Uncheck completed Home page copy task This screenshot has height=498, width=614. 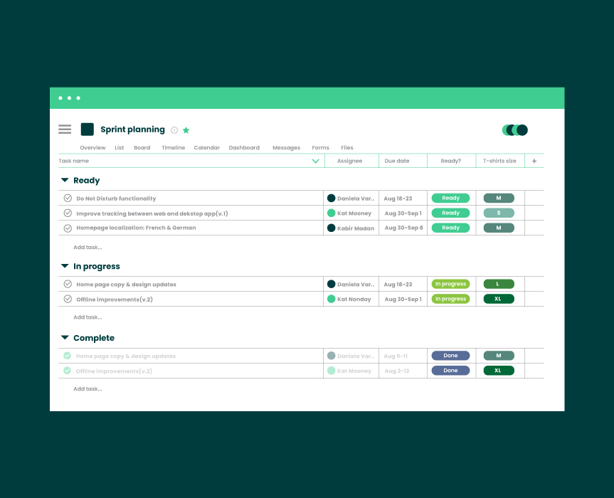click(x=68, y=356)
